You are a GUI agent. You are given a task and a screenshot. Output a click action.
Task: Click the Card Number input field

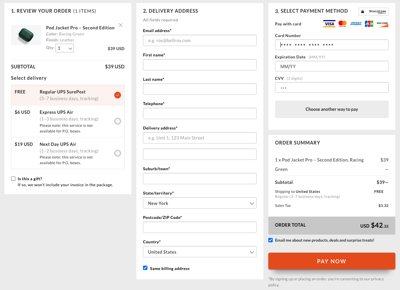(x=331, y=44)
